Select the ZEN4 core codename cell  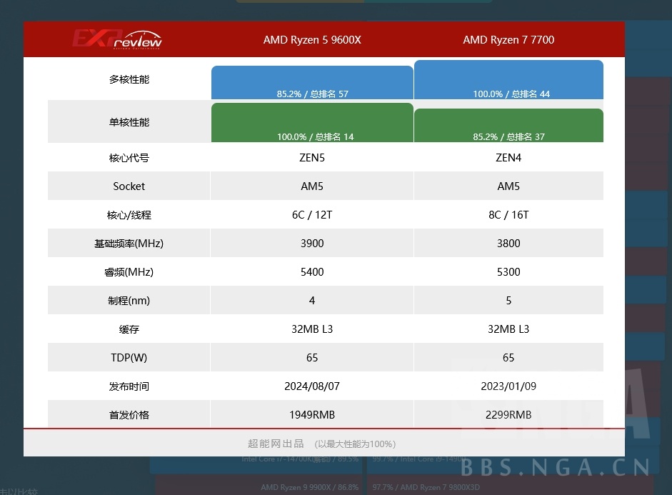click(508, 157)
